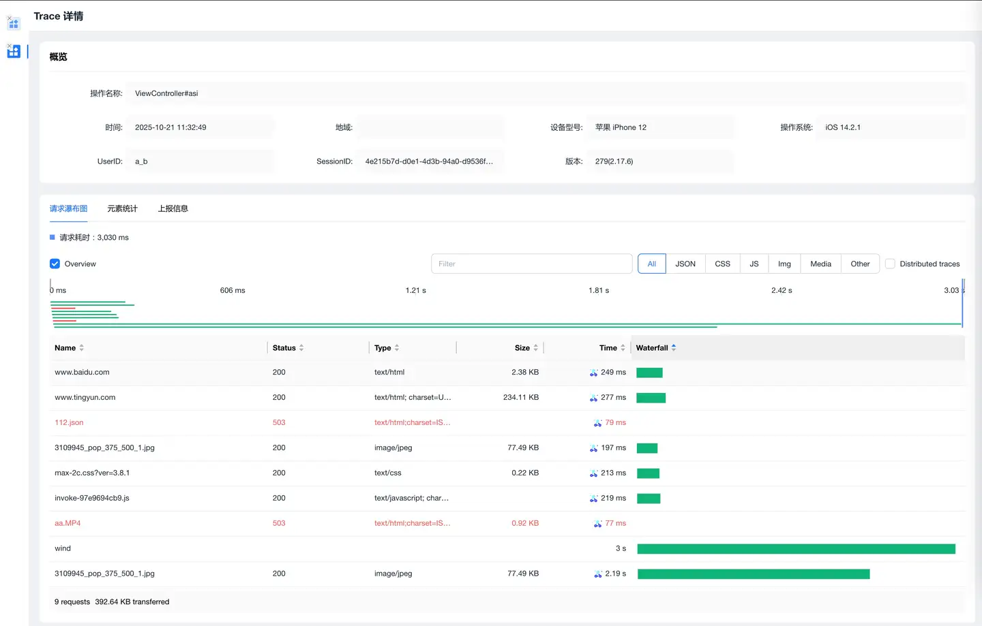This screenshot has height=626, width=982.
Task: Filter requests by Media type
Action: point(820,264)
